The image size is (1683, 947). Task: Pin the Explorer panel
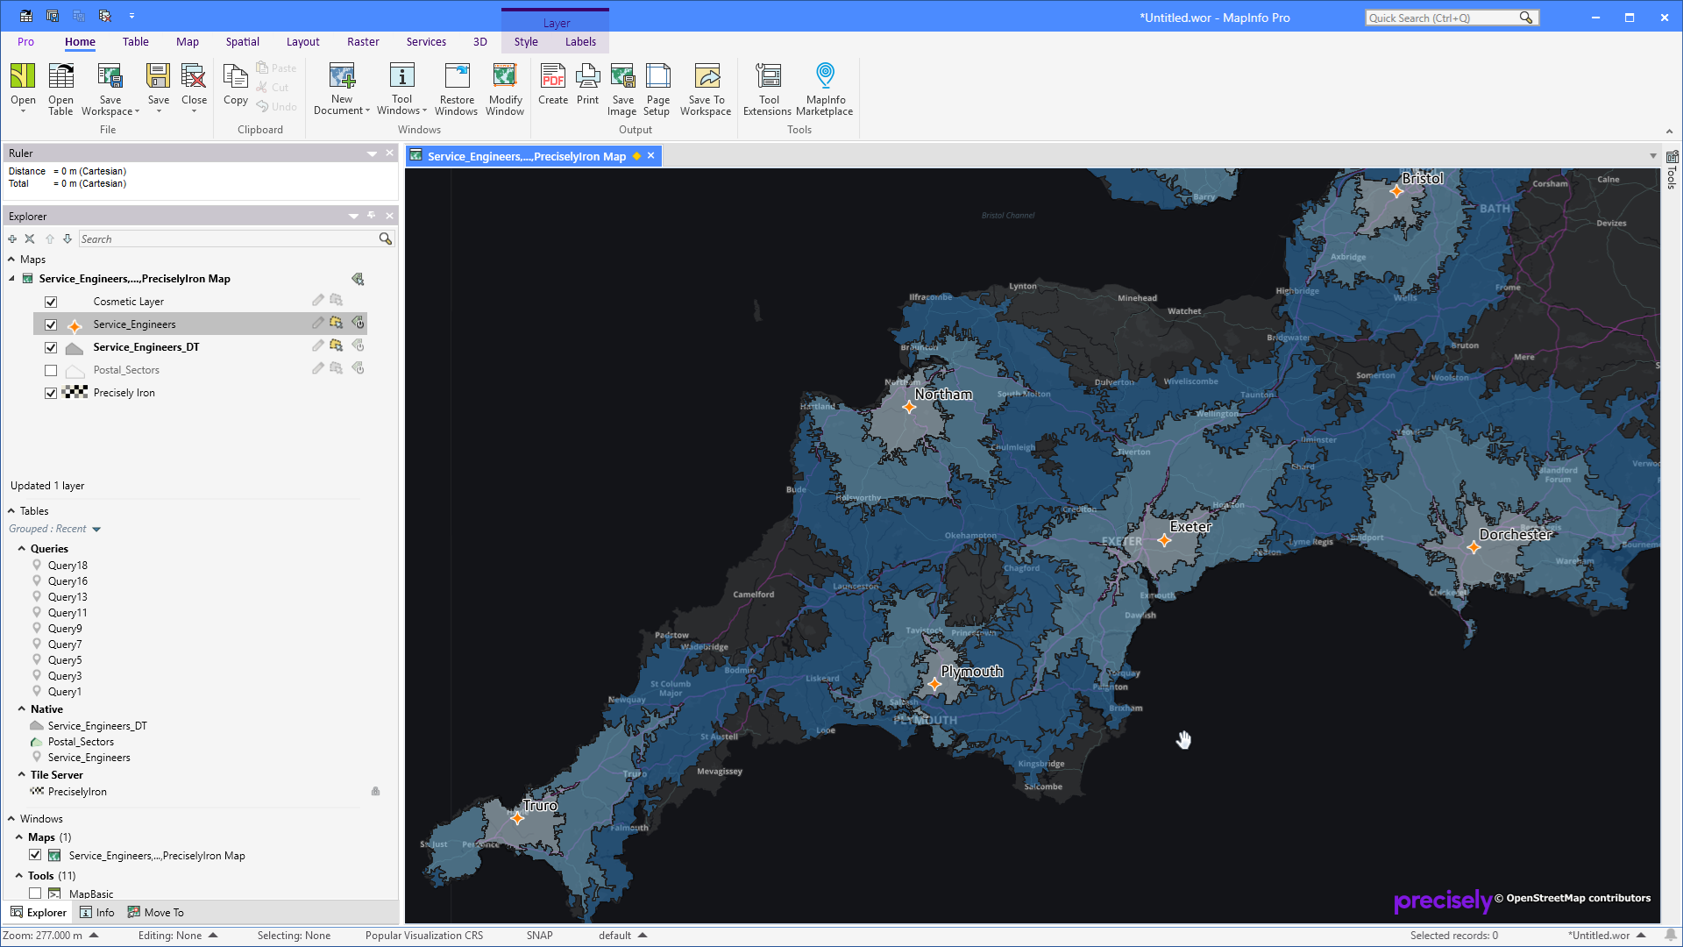pyautogui.click(x=372, y=216)
